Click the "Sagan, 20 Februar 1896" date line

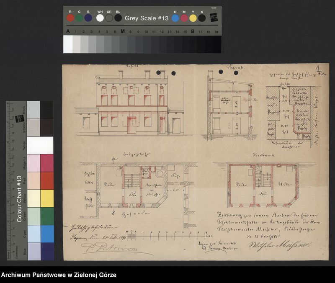(x=216, y=243)
